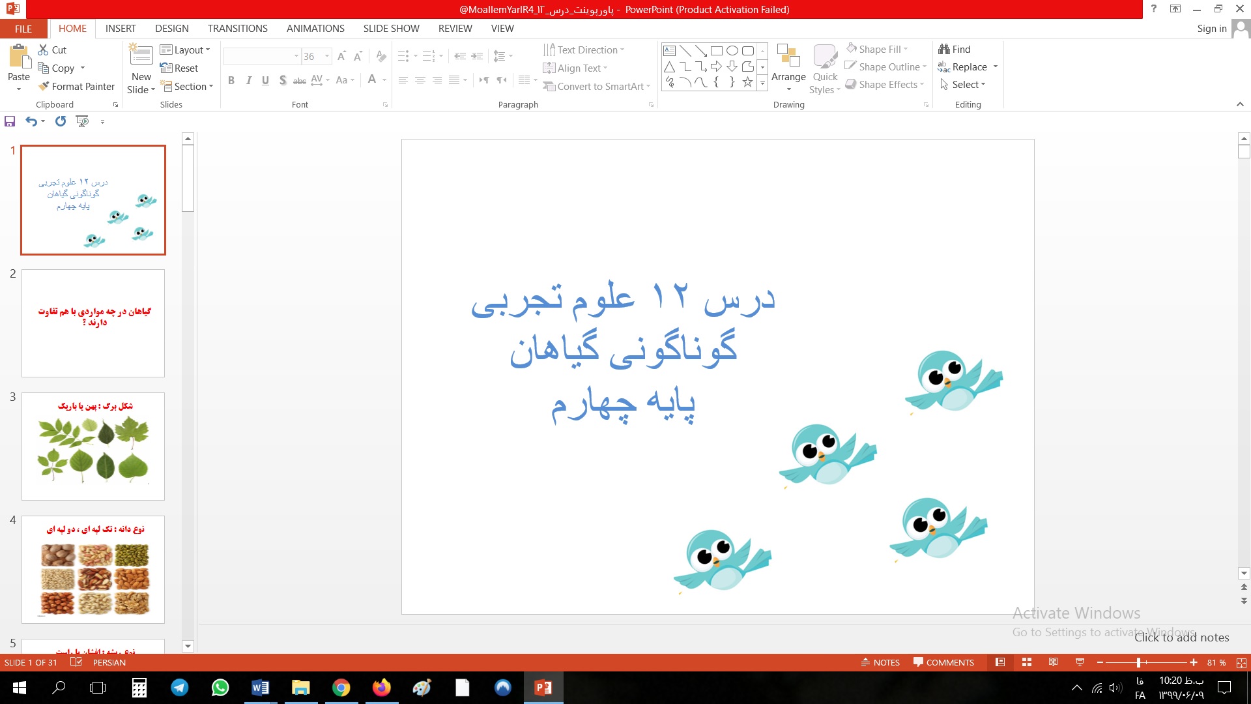The width and height of the screenshot is (1251, 704).
Task: Toggle the Notes pane in status bar
Action: coord(880,662)
